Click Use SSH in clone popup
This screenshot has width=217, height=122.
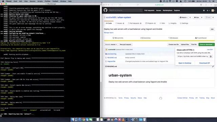click(x=210, y=49)
